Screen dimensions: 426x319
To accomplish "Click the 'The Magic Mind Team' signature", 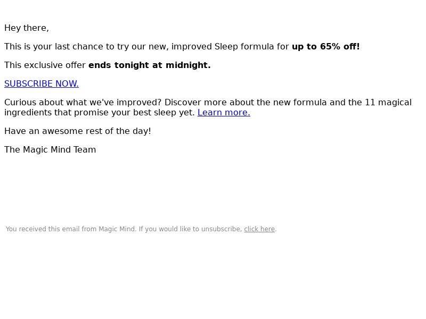I will [50, 150].
